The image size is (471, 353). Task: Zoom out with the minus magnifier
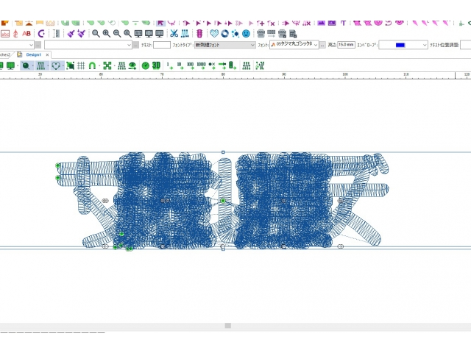pos(117,34)
